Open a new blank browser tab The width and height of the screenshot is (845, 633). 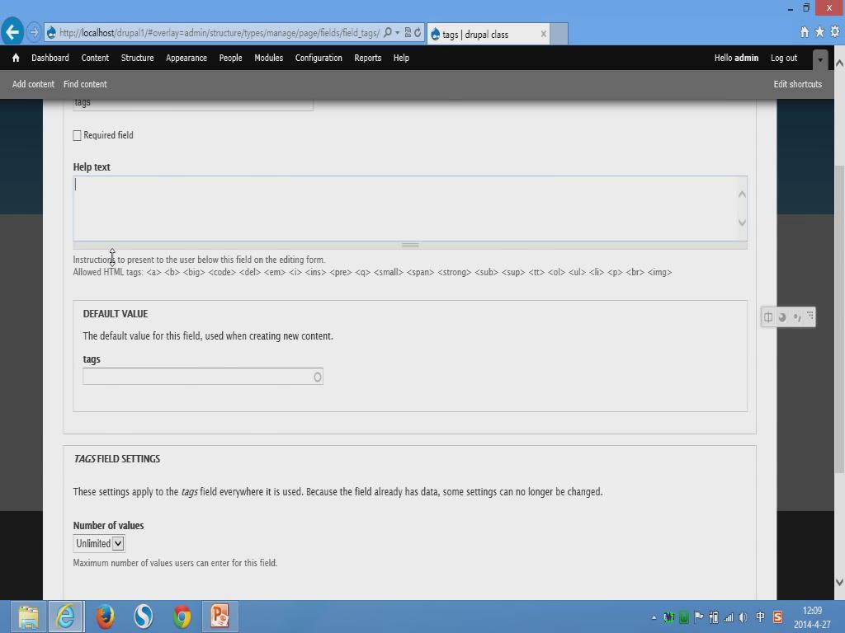[x=559, y=34]
